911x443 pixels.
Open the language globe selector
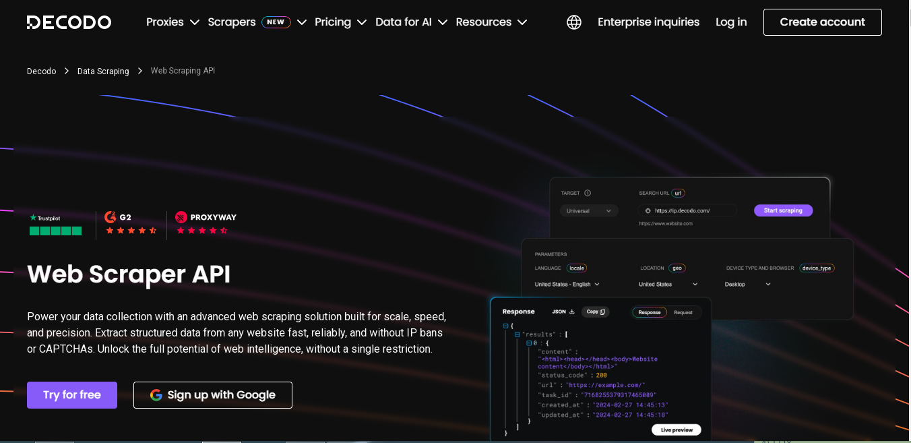pyautogui.click(x=574, y=22)
